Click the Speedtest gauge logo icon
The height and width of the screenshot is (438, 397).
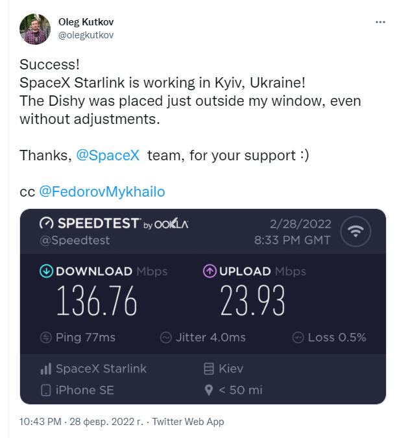coord(46,224)
